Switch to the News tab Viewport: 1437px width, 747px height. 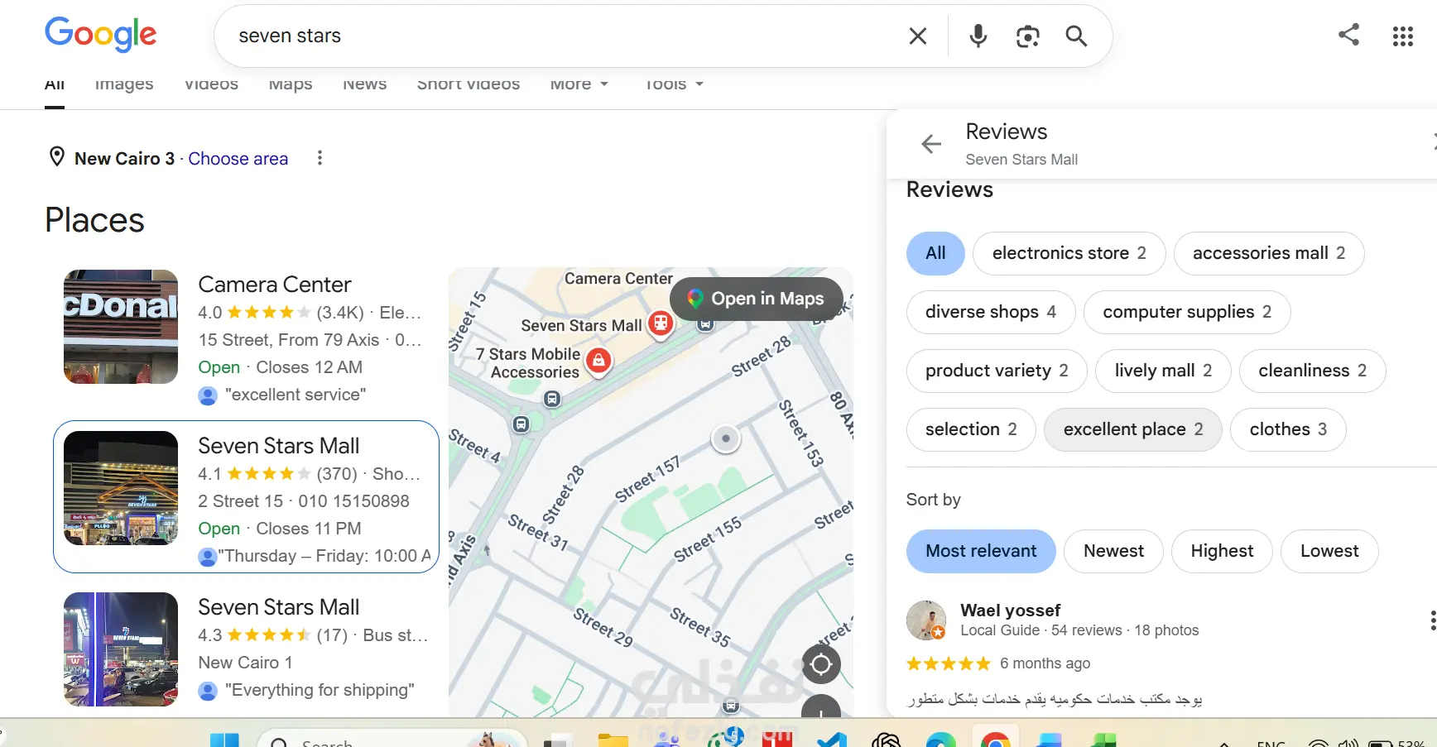point(365,84)
